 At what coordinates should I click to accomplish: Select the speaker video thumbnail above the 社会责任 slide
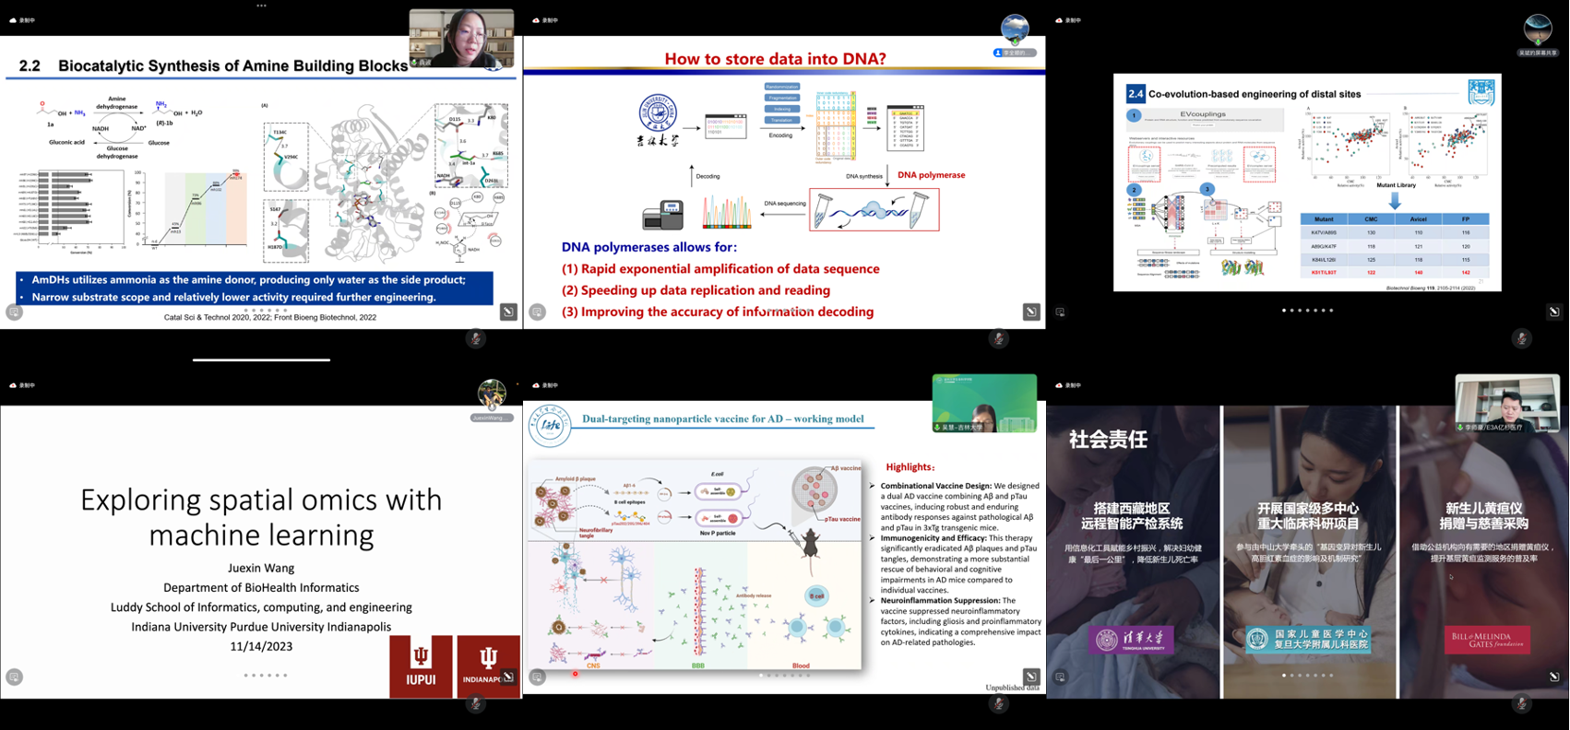pyautogui.click(x=1506, y=403)
